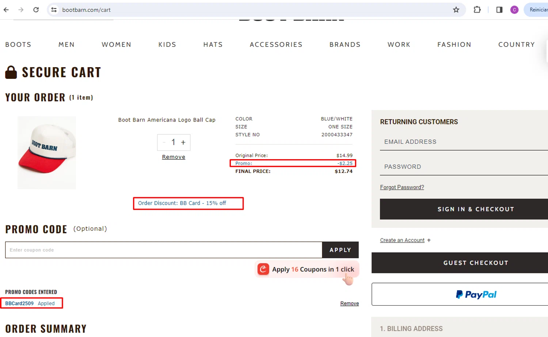Click the GUEST CHECKOUT button
The height and width of the screenshot is (337, 548).
(x=460, y=263)
